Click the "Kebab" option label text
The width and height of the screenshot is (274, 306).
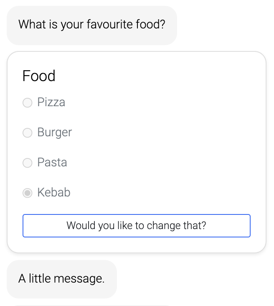coord(53,193)
